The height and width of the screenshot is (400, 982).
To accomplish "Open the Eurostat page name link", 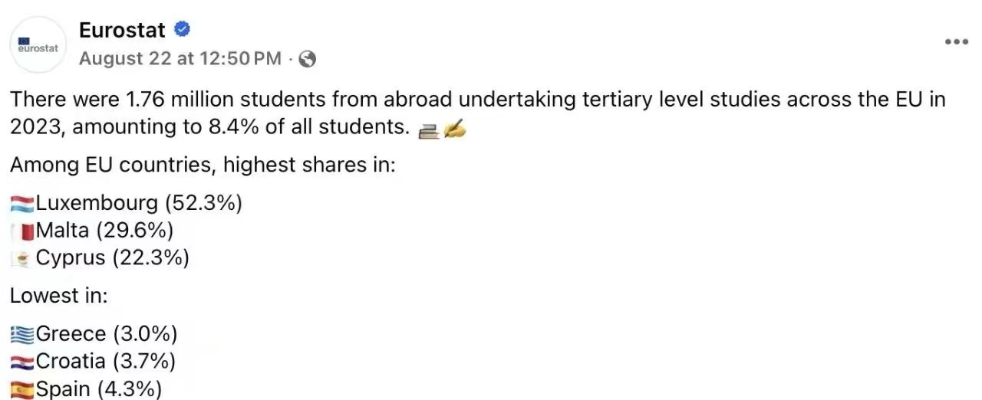I will (x=122, y=31).
